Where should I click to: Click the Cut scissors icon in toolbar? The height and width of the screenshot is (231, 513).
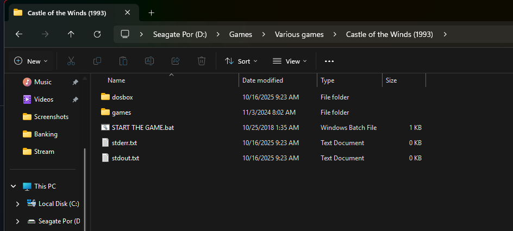71,61
